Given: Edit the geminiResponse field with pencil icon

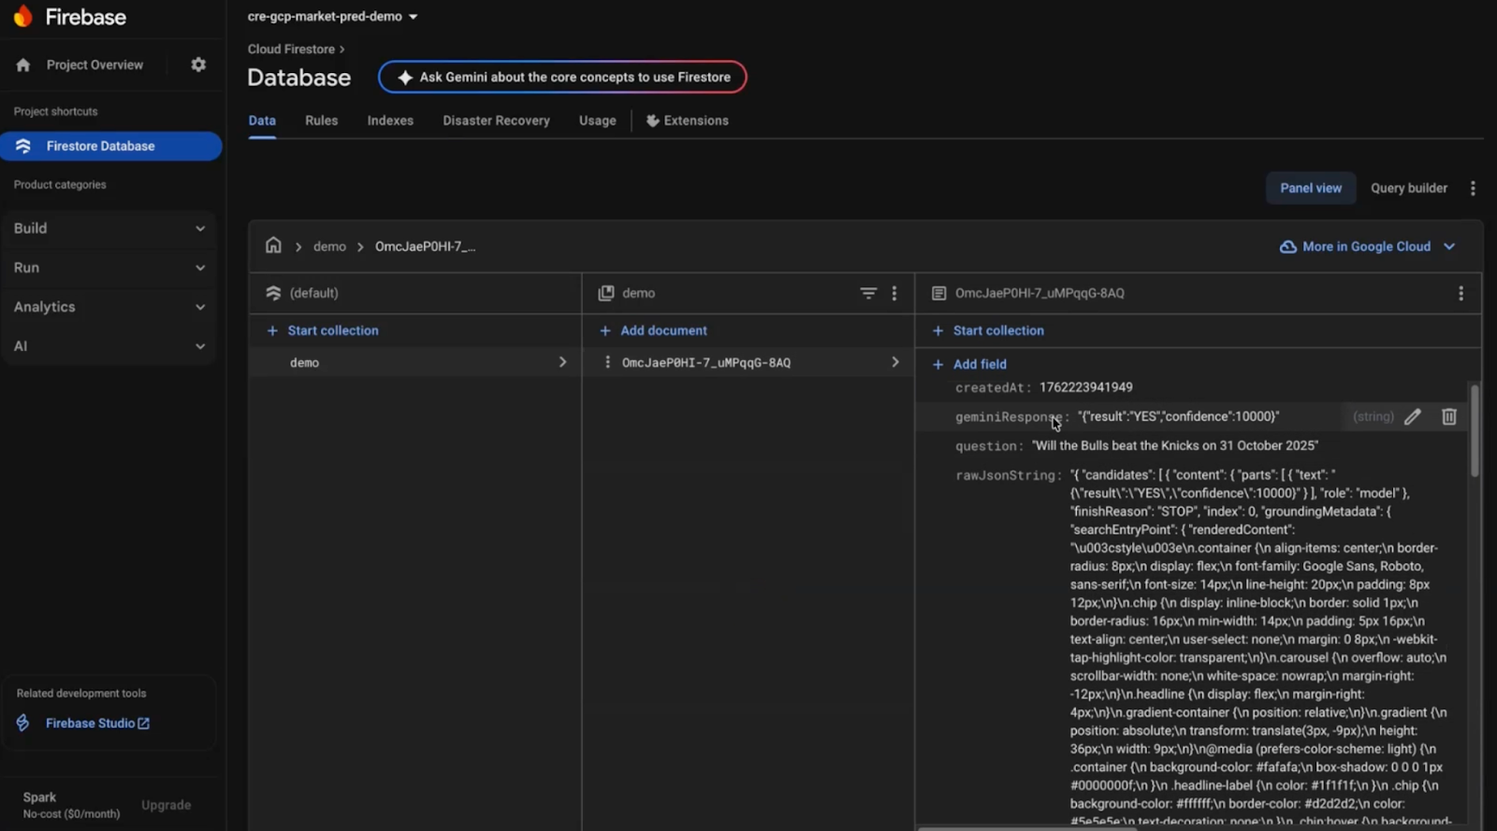Looking at the screenshot, I should [1413, 416].
